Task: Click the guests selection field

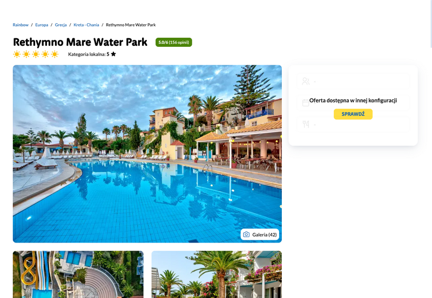Action: point(353,81)
